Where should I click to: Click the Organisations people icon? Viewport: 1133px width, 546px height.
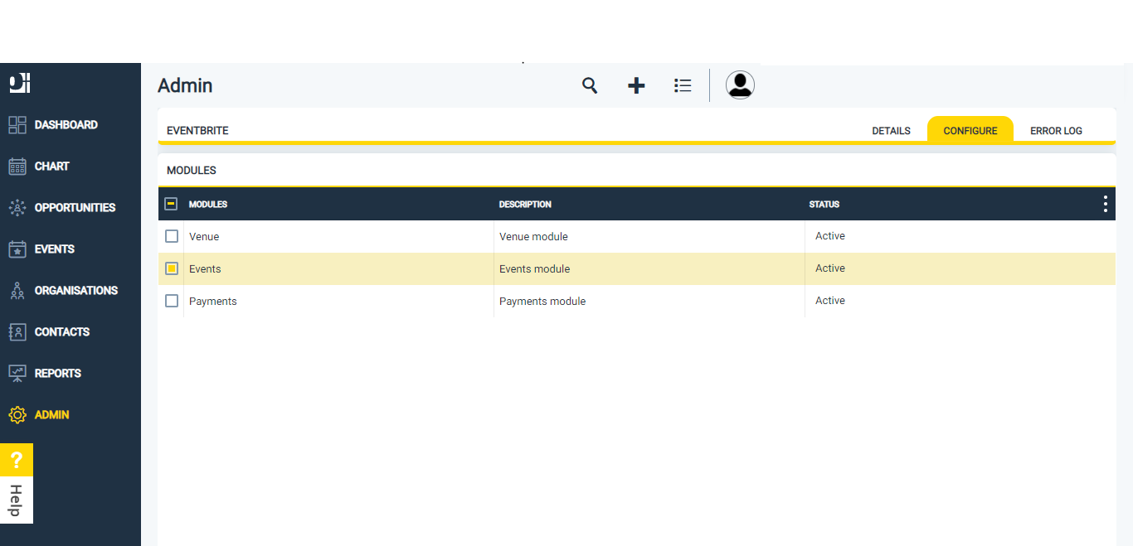(x=17, y=291)
